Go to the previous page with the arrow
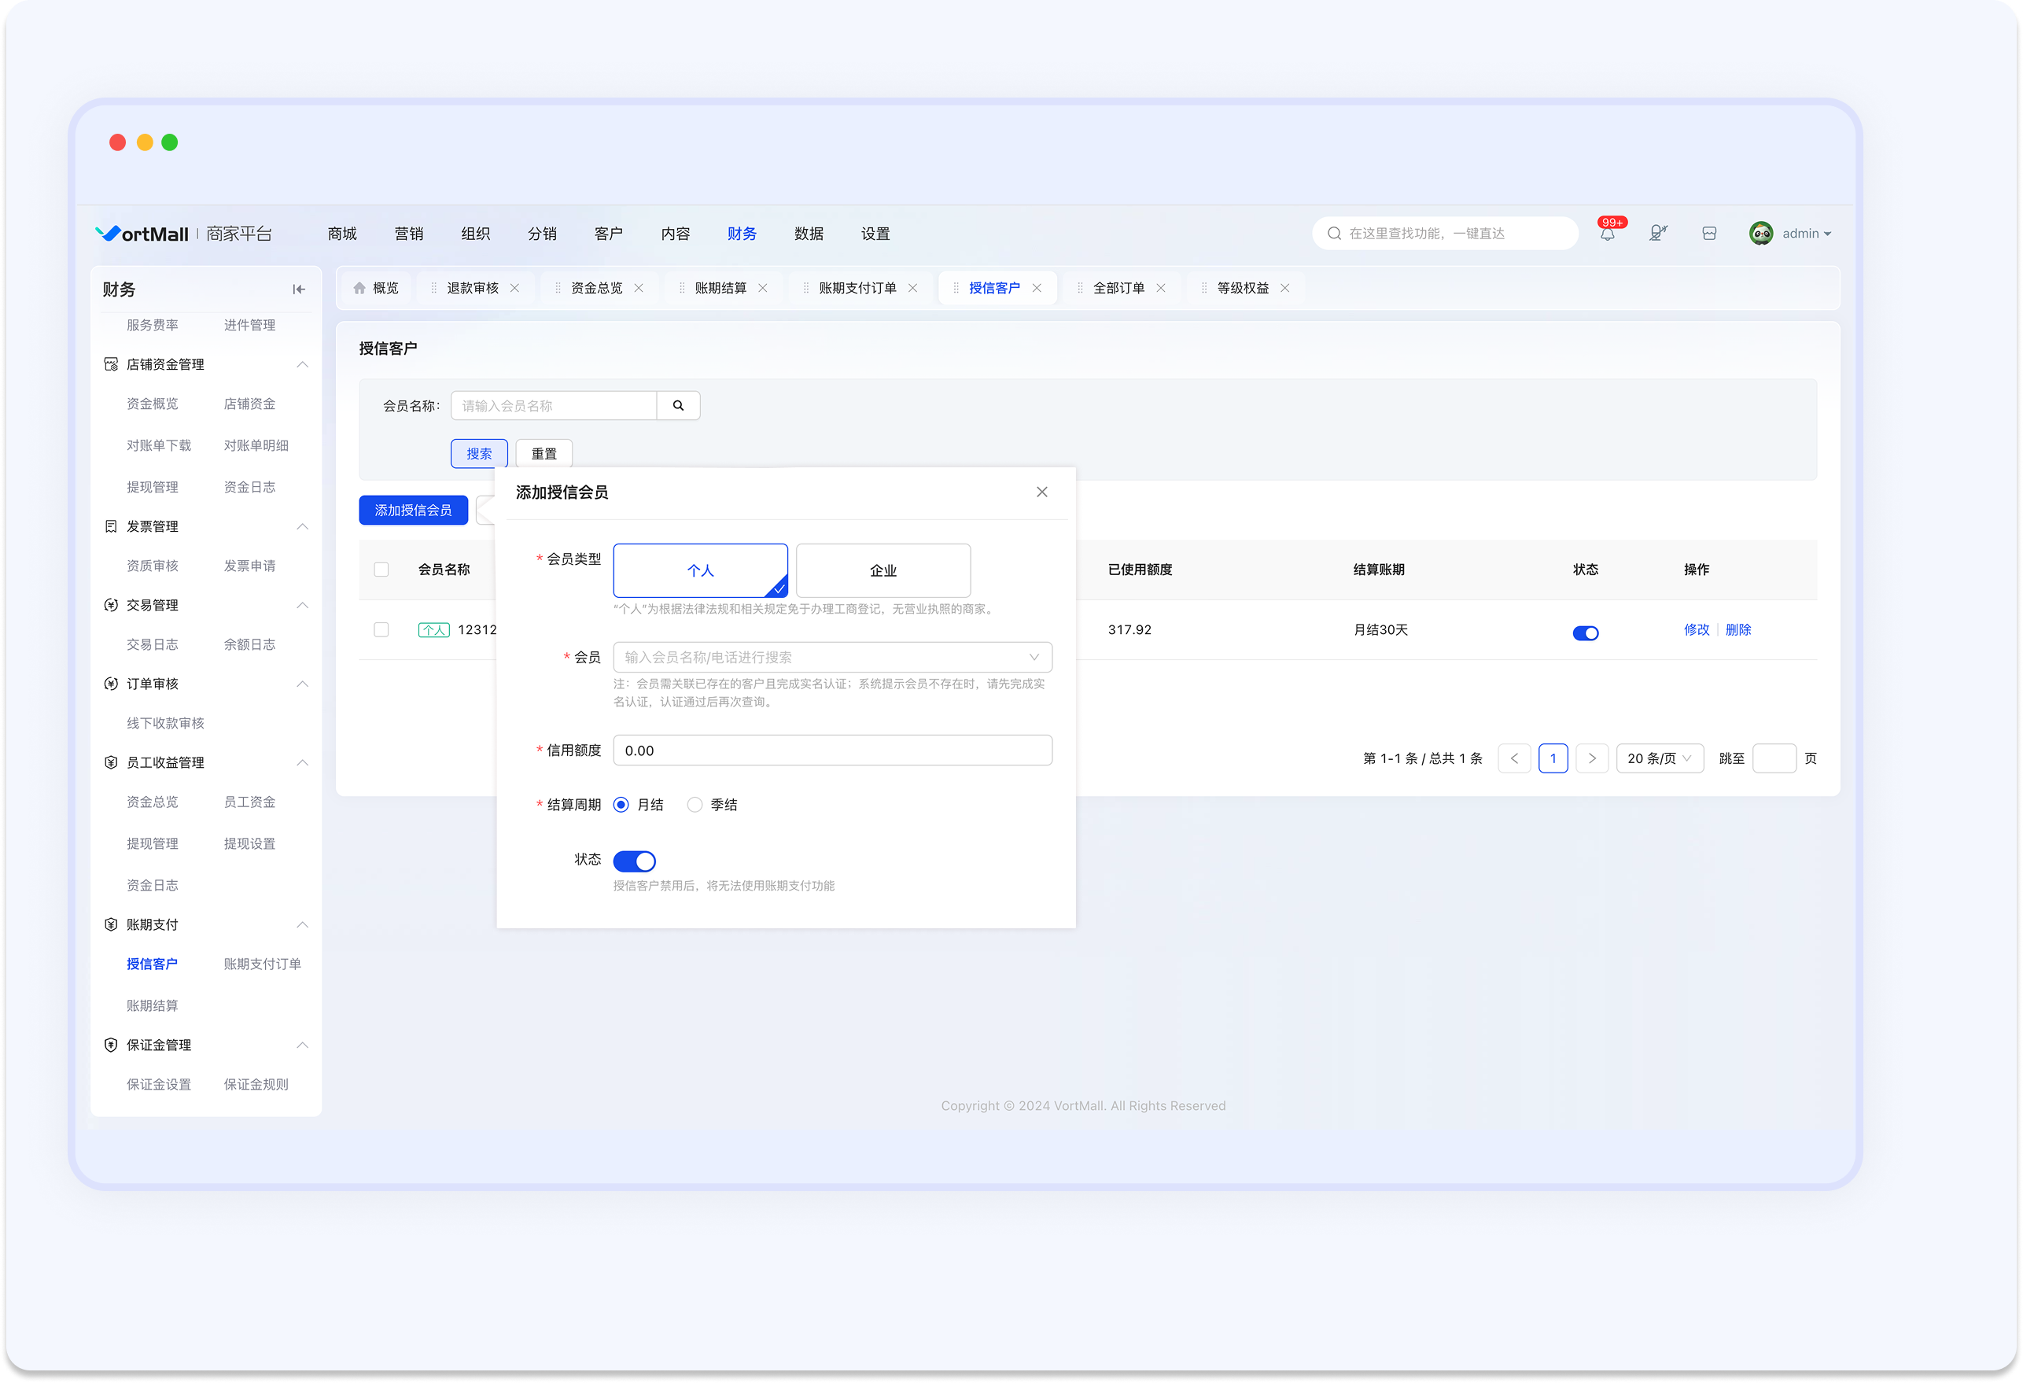2023x1383 pixels. [x=1514, y=758]
